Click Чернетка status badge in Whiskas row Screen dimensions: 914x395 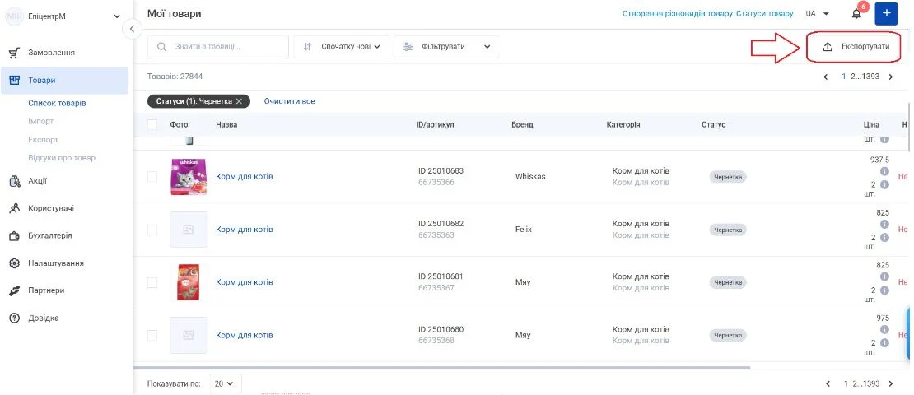(727, 177)
